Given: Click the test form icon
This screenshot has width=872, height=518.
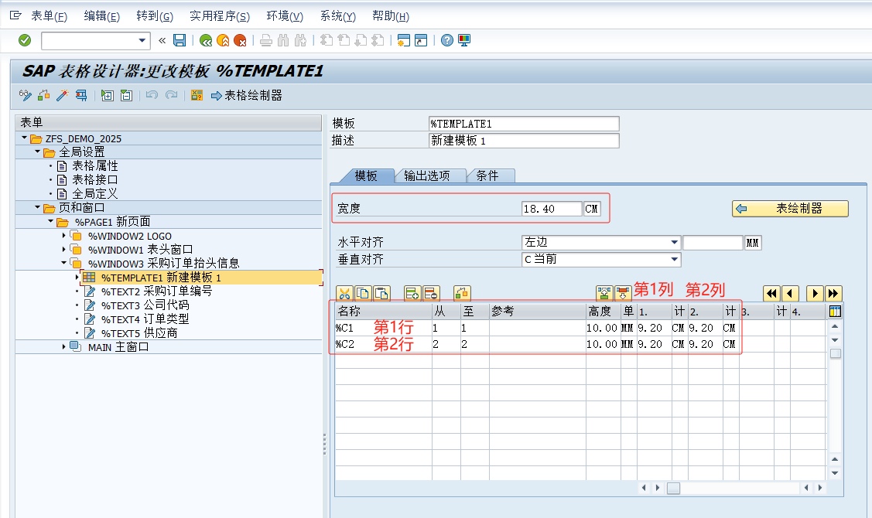Looking at the screenshot, I should click(x=81, y=96).
